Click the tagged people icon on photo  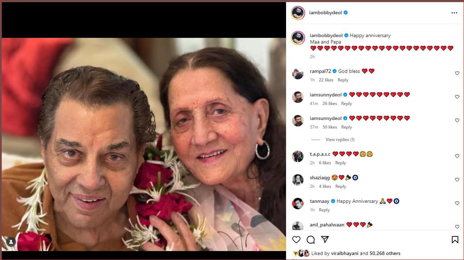[11, 242]
